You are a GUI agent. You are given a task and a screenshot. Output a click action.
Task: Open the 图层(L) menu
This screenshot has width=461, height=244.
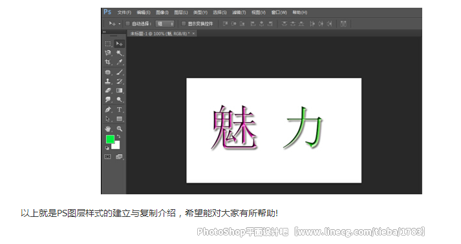[x=181, y=12]
